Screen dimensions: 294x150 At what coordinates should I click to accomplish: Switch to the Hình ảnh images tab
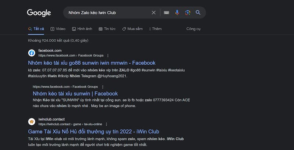coord(82,29)
